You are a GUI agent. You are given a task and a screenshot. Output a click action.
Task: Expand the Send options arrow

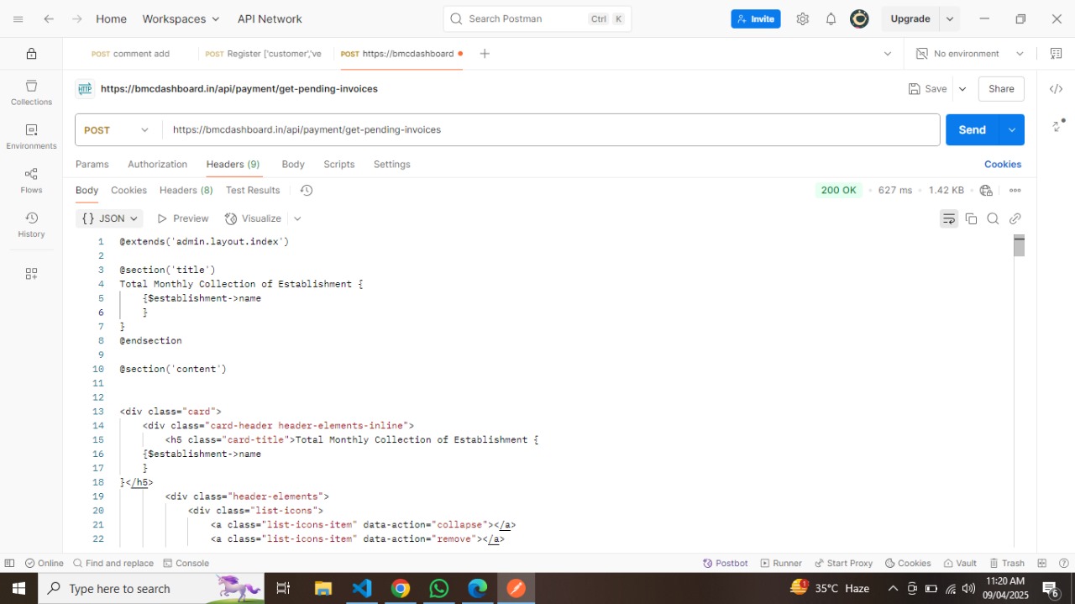[1011, 130]
